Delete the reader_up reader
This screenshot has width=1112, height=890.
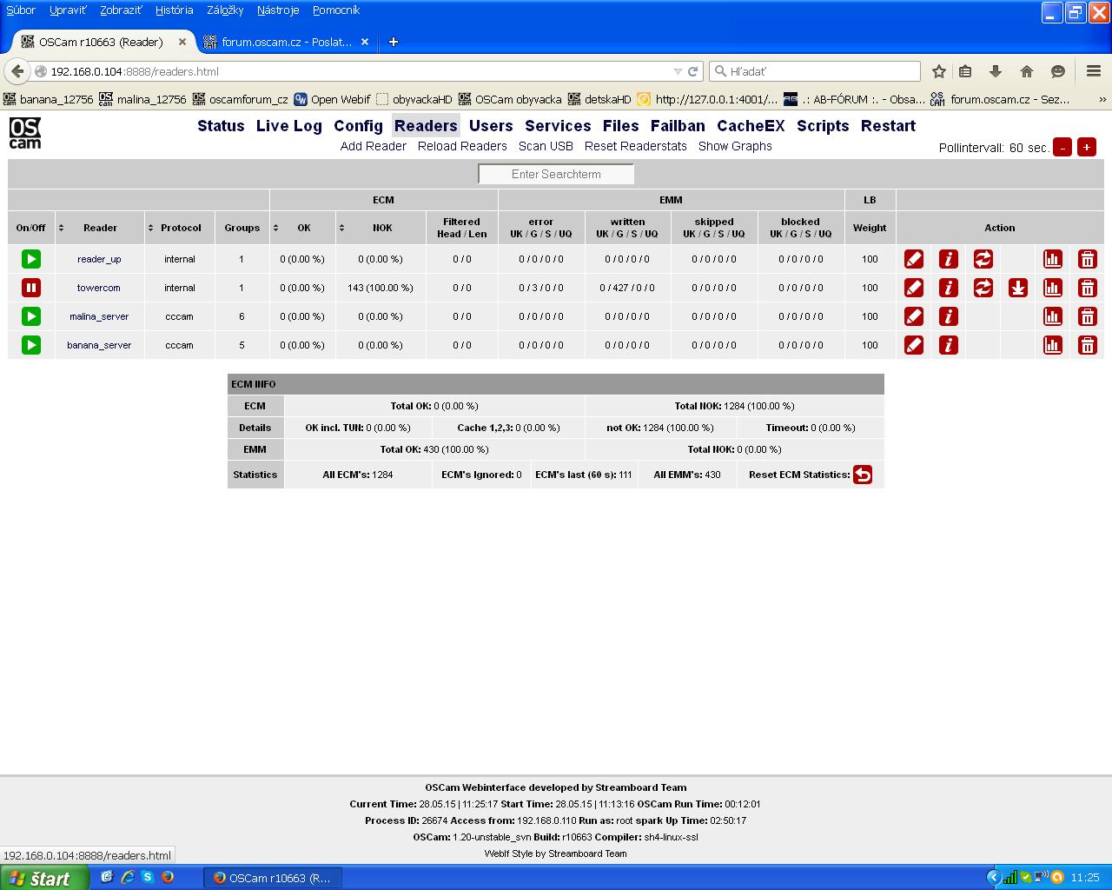[x=1087, y=259]
